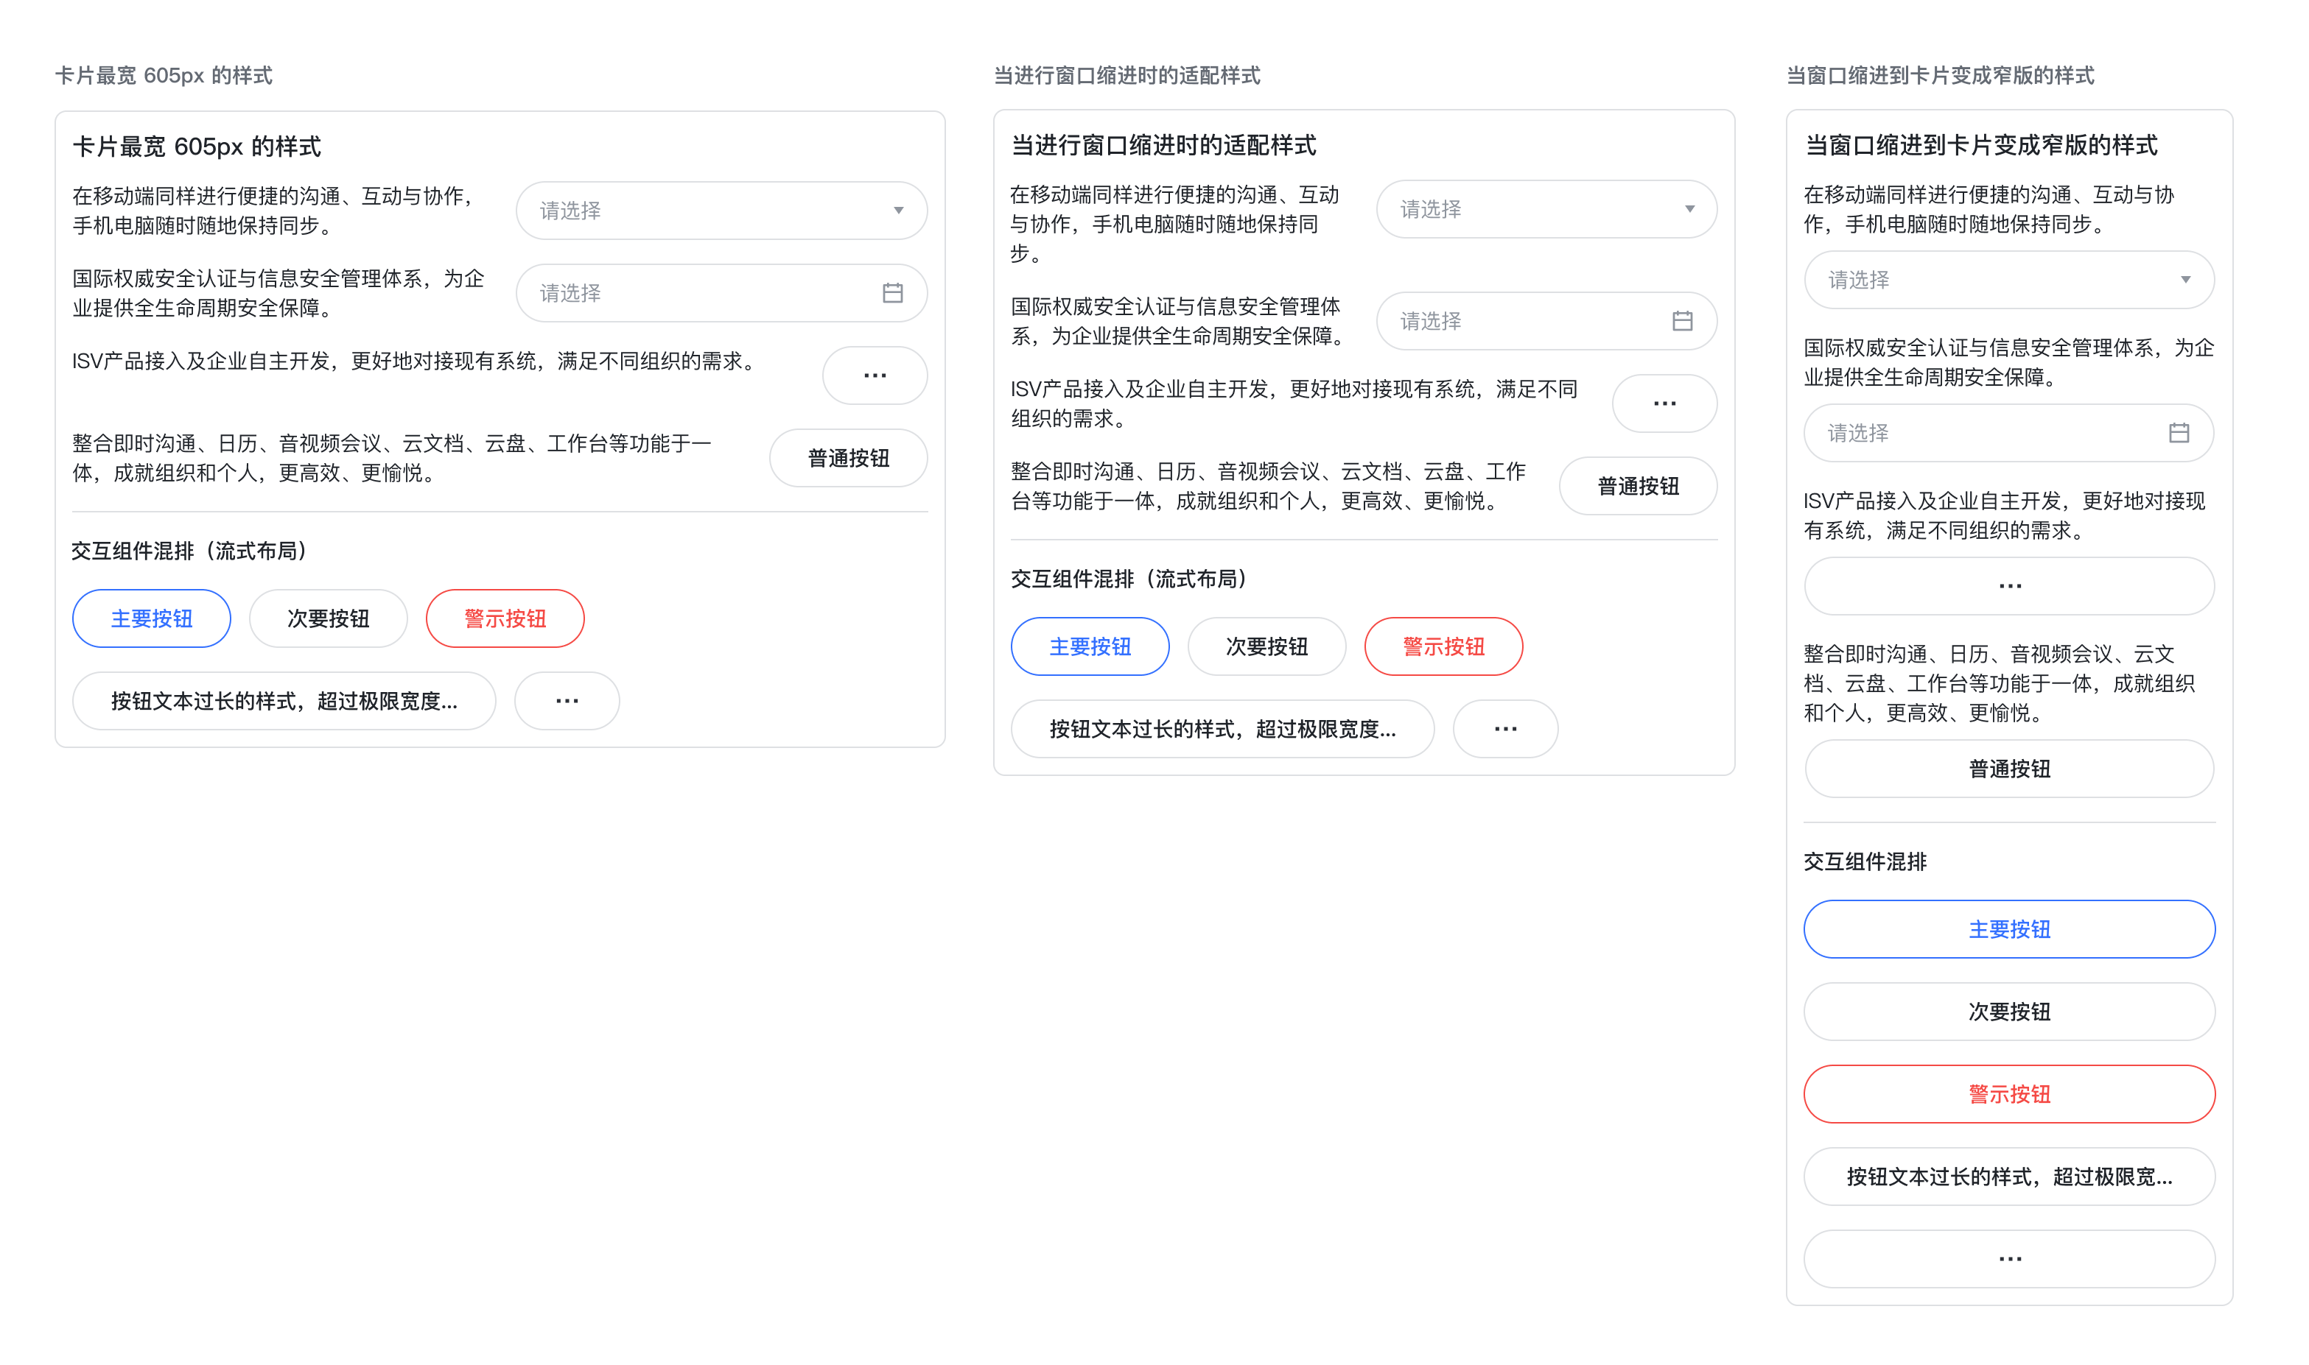Screen dimensions: 2309x1365
Task: Click the full-width 警示按钮 in the narrow card
Action: [2009, 1095]
